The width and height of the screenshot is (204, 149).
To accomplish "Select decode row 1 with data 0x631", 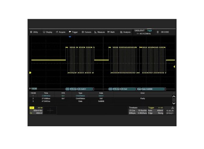I will [x=100, y=96].
